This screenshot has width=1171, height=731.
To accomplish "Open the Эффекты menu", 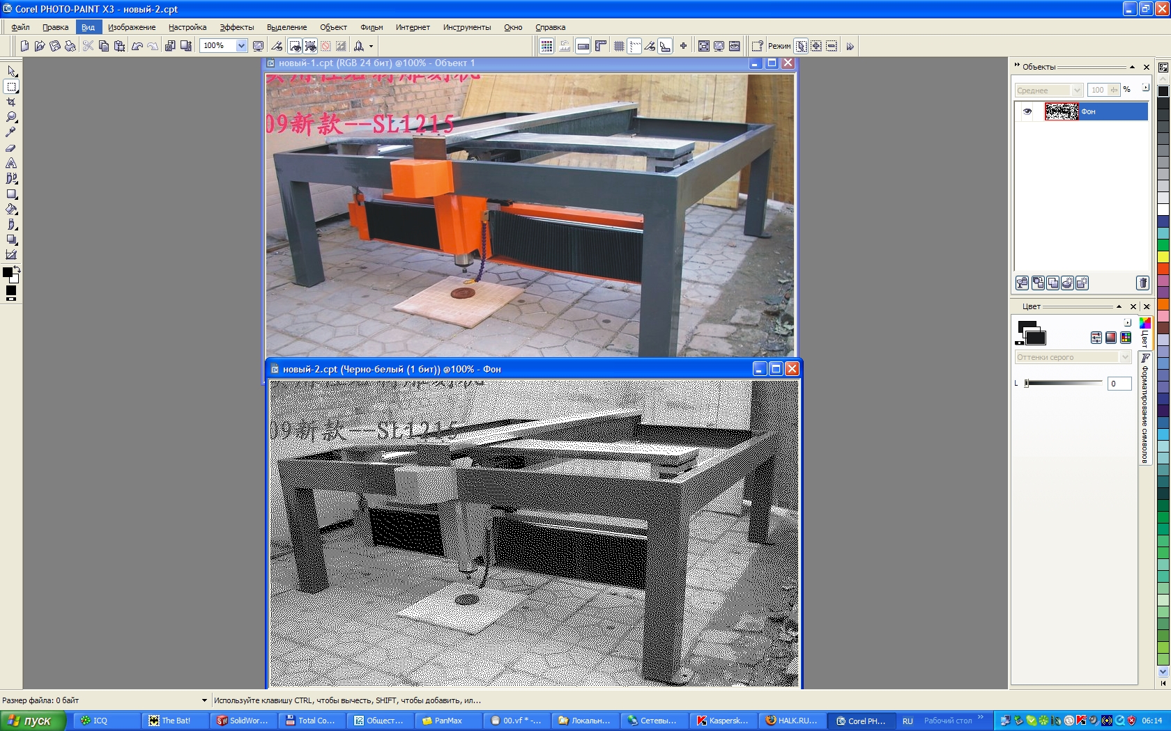I will click(236, 27).
